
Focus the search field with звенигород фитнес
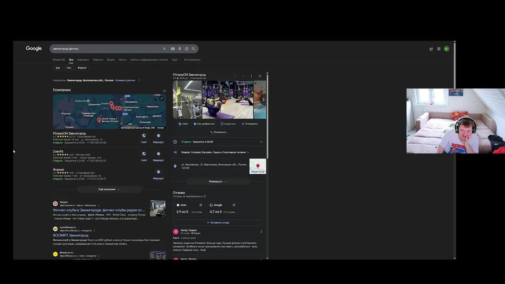click(107, 49)
